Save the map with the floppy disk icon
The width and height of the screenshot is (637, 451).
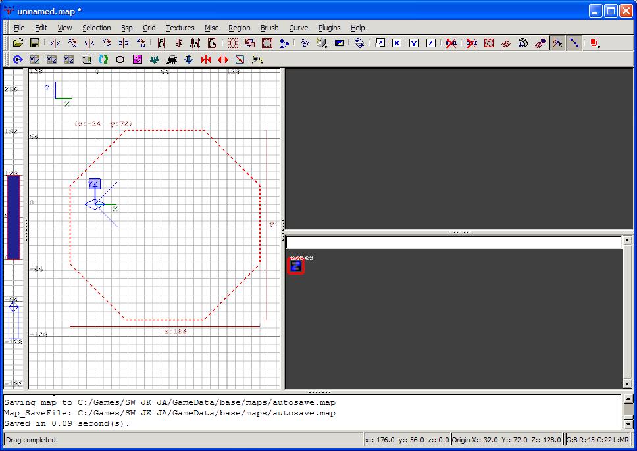(x=35, y=43)
